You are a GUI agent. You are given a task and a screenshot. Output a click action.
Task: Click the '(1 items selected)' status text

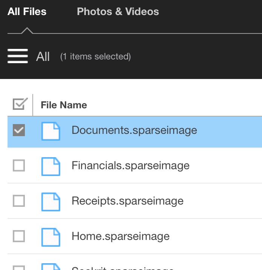(96, 56)
